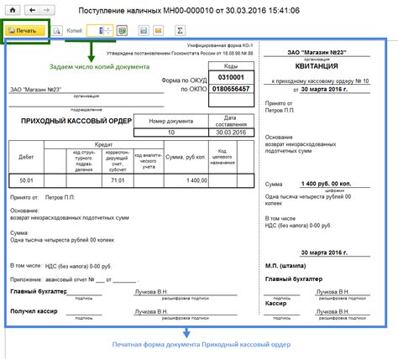Select amount cell '1 400,00'
Image resolution: width=398 pixels, height=359 pixels.
(x=186, y=180)
